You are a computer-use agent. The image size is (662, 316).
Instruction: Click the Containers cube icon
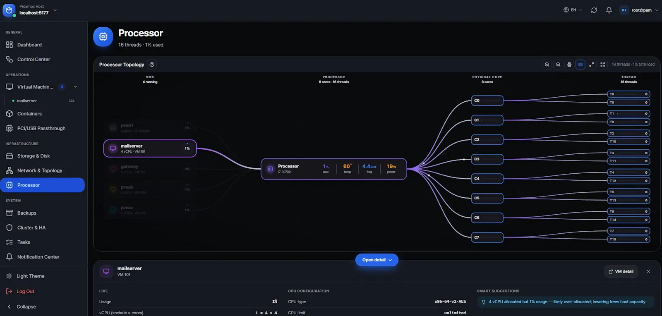click(10, 114)
